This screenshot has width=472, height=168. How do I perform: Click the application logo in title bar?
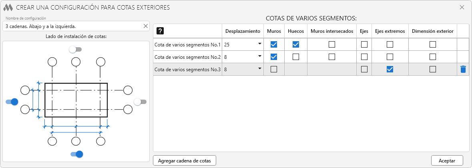coord(8,7)
